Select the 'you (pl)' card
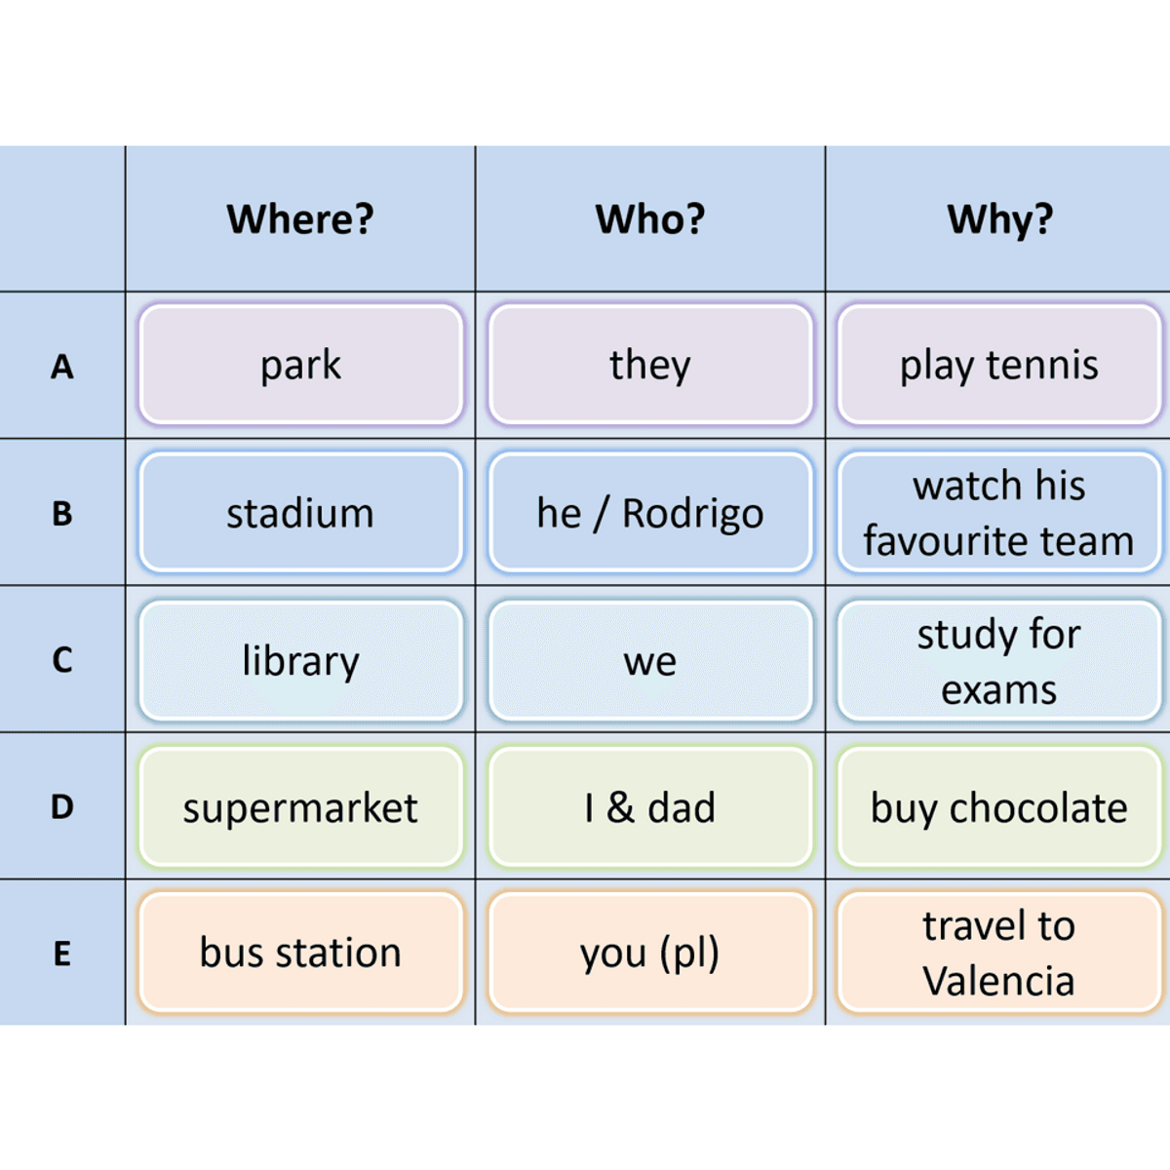The height and width of the screenshot is (1170, 1170). click(x=650, y=952)
